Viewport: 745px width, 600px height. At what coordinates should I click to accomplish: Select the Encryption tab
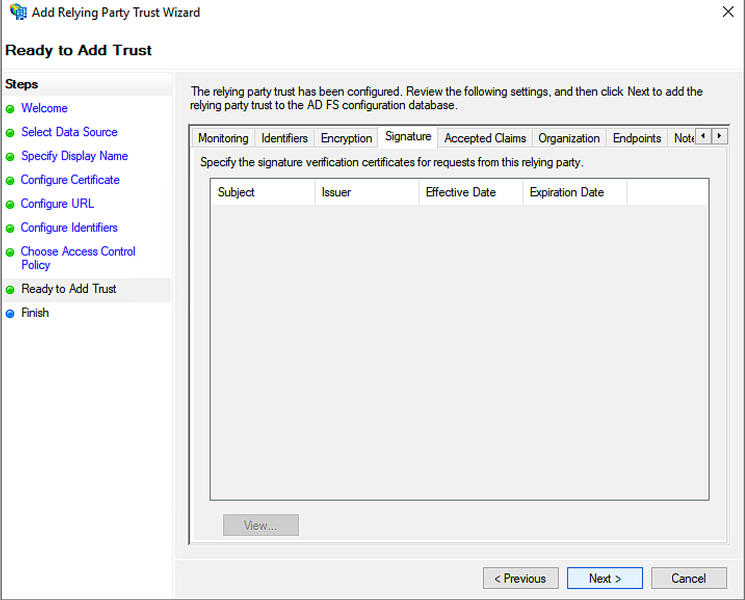(346, 138)
